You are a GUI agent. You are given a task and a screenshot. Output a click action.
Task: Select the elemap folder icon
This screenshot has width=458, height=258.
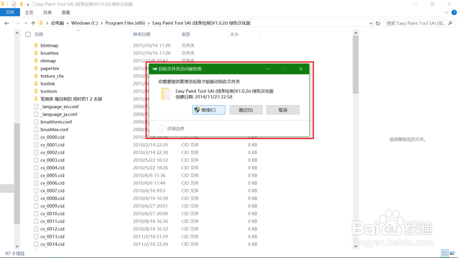pos(36,60)
